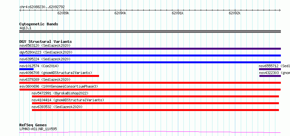Screen dimensions: 290x136
Task: Click the RefSeq Genes track title
Action: click(33, 125)
